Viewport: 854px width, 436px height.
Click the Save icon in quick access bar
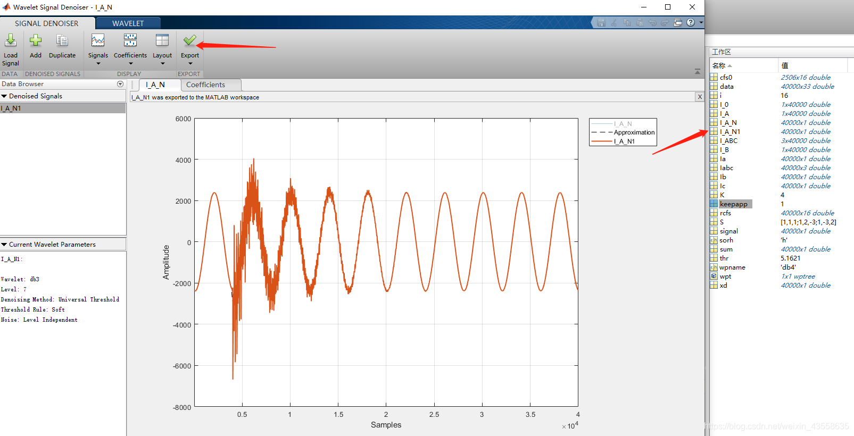coord(601,23)
